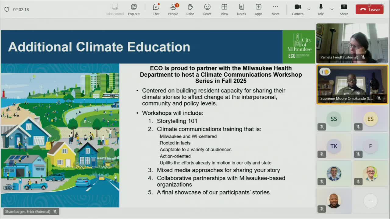Click the neighborhood illustration on the slide
This screenshot has height=219, width=390.
coord(60,135)
